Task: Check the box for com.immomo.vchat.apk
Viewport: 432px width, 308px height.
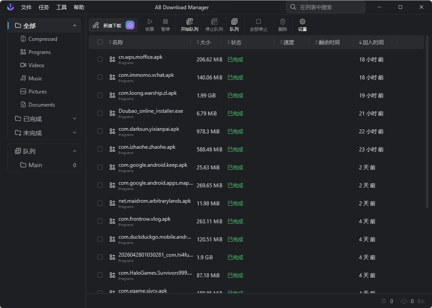Action: click(100, 77)
